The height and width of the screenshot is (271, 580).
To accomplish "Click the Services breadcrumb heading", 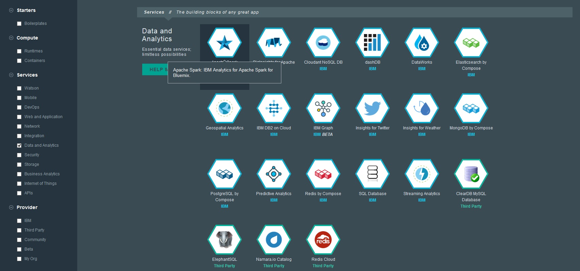I will tap(154, 12).
